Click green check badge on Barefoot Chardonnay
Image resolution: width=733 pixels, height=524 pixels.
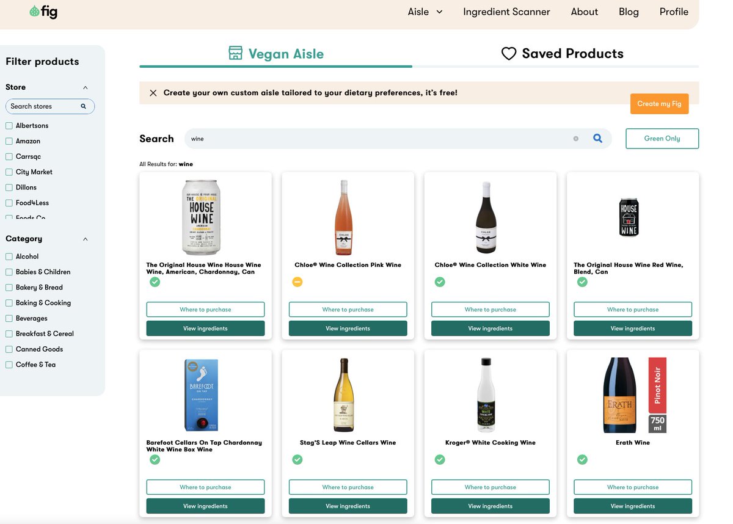tap(155, 459)
